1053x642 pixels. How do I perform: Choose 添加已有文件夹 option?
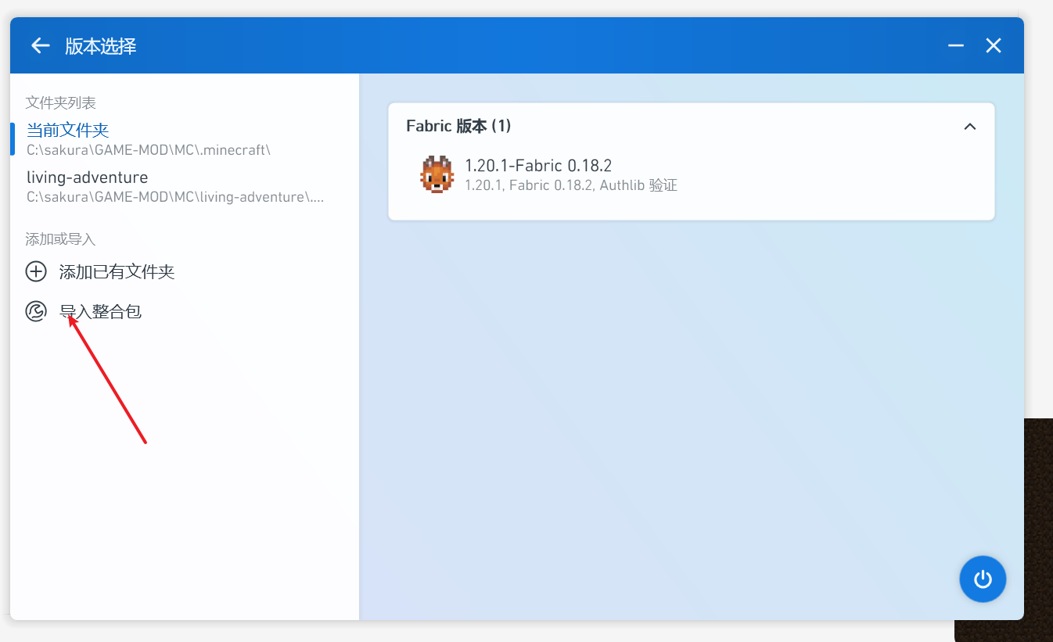pos(117,272)
